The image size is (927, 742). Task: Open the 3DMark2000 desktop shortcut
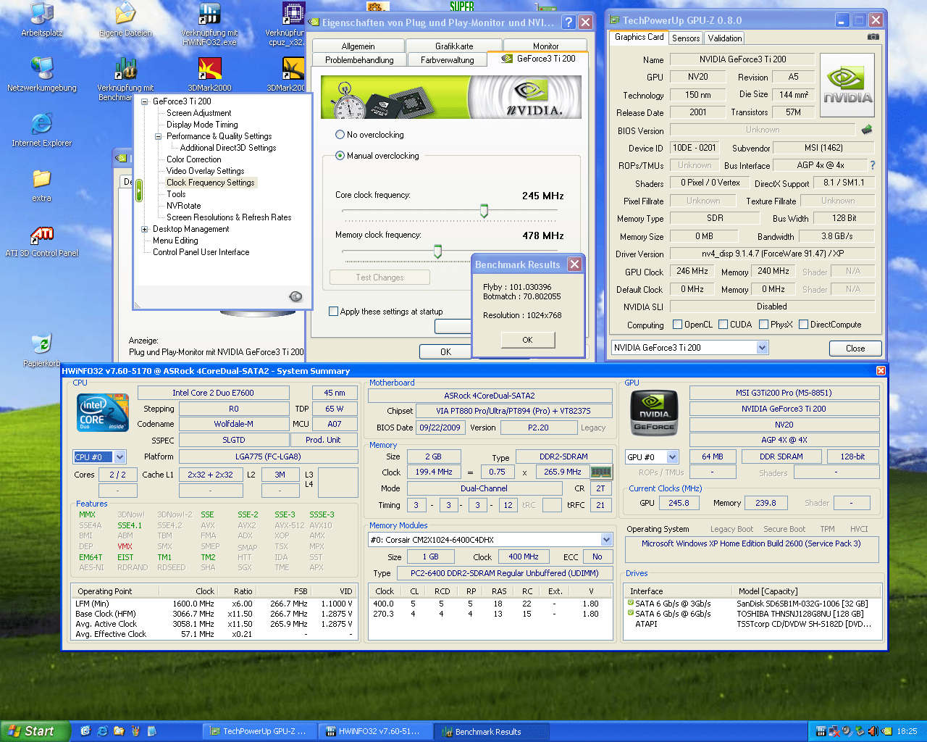click(210, 70)
